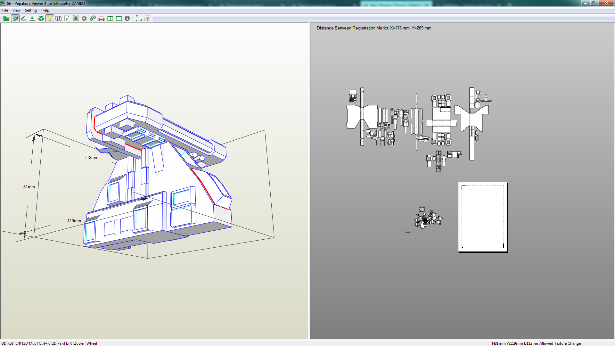Image resolution: width=615 pixels, height=346 pixels.
Task: Click the edge pencil toolbar icon
Action: [x=24, y=19]
